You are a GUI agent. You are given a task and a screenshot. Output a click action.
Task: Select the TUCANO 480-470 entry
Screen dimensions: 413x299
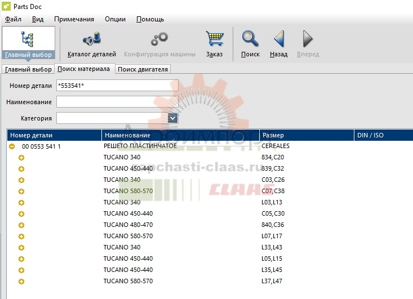[x=128, y=225]
